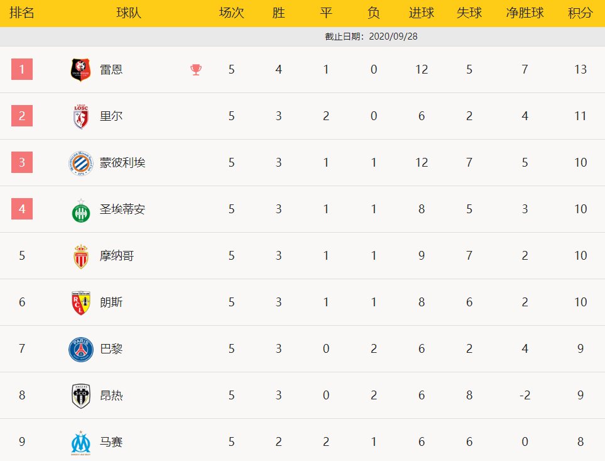Open the Paris Saint-Germain logo
This screenshot has height=461, width=605.
[81, 349]
